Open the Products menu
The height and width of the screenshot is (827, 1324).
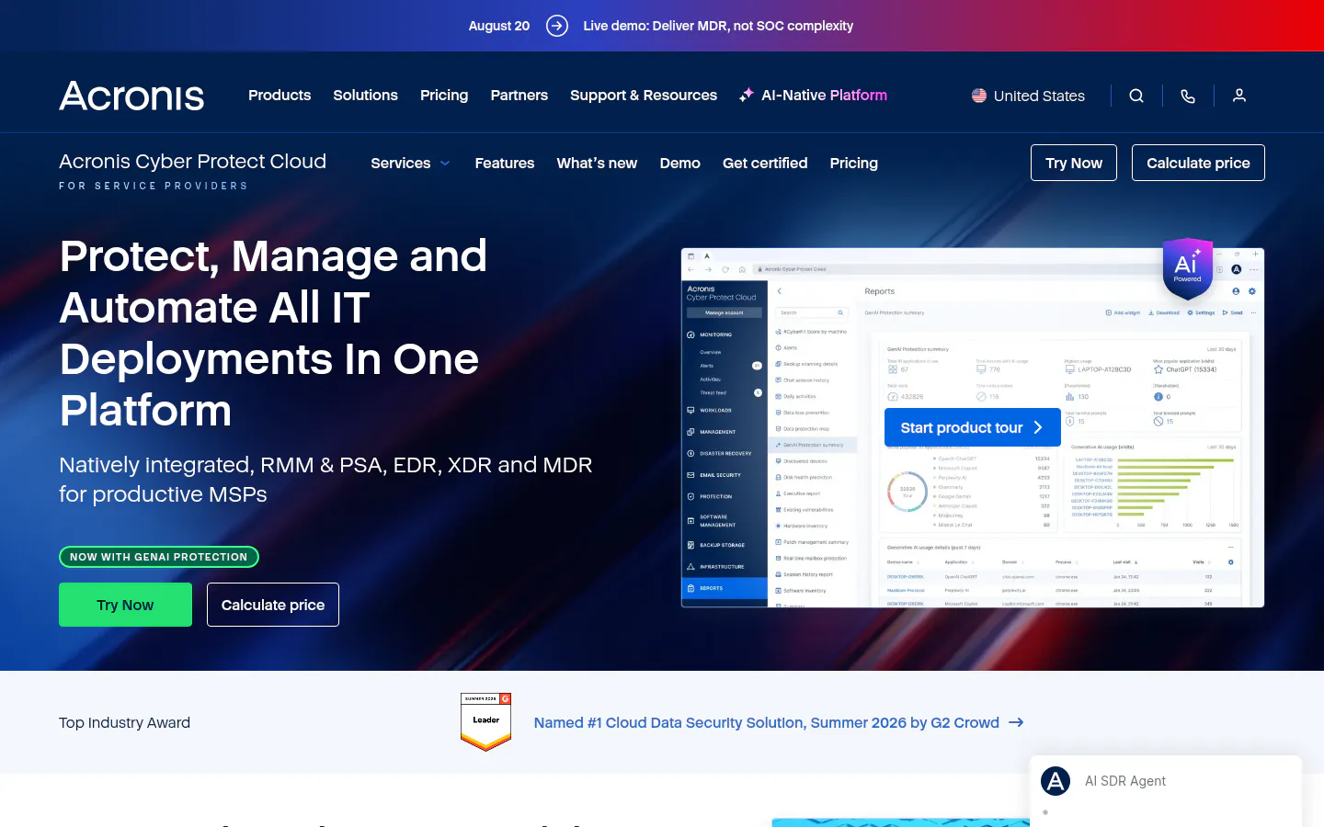(280, 95)
